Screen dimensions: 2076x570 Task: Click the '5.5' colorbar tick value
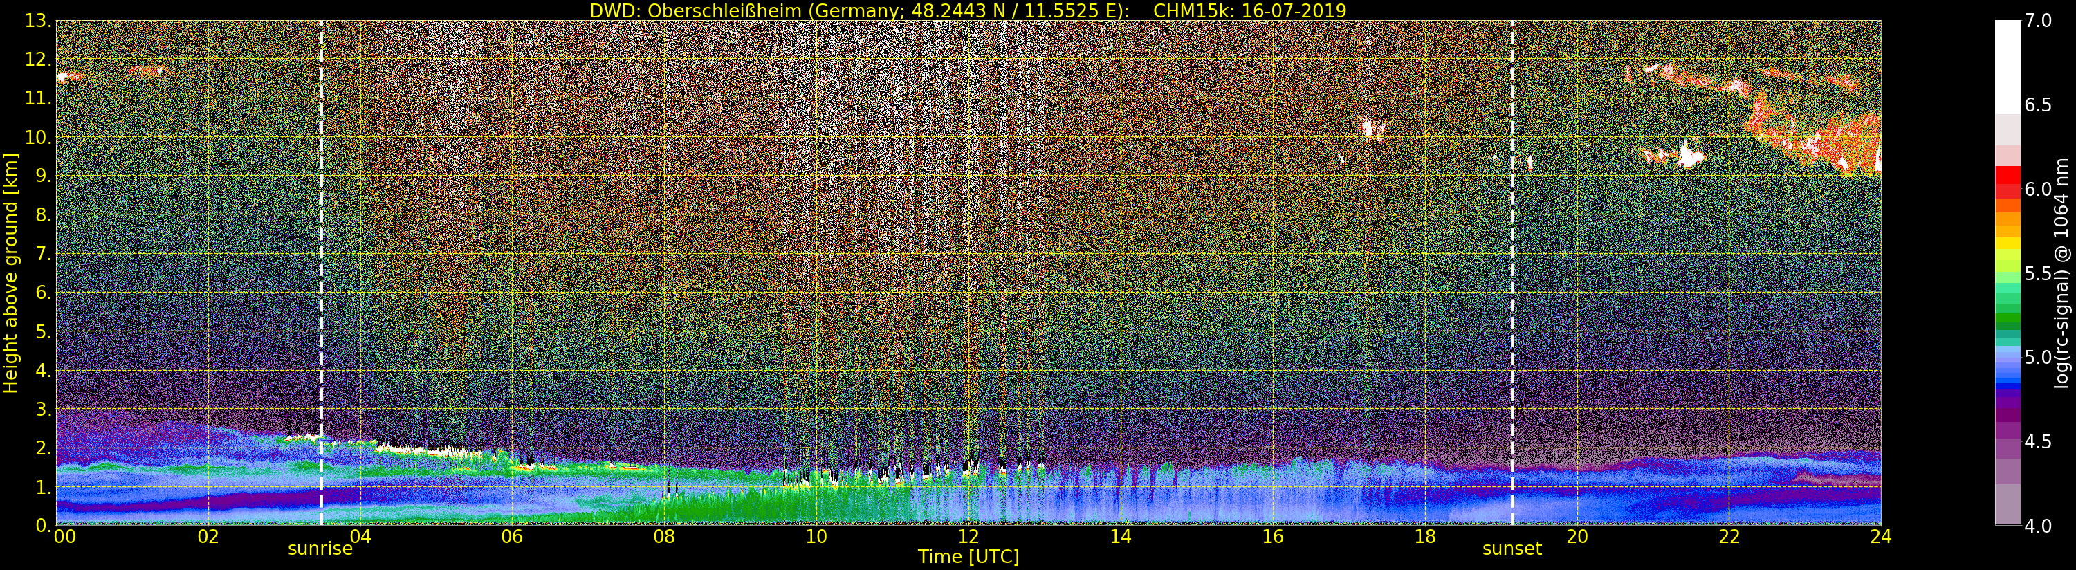(2038, 273)
